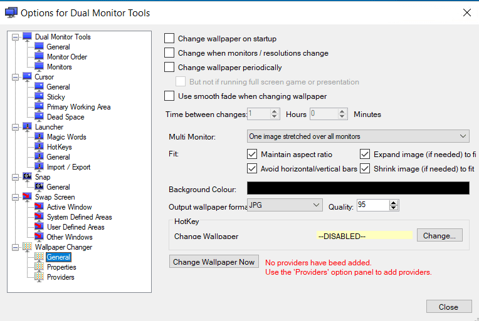The height and width of the screenshot is (321, 479).
Task: Click the Providers item icon
Action: pyautogui.click(x=39, y=277)
